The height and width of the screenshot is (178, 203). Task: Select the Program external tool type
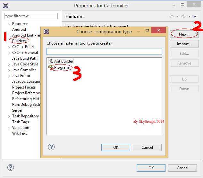(x=59, y=67)
